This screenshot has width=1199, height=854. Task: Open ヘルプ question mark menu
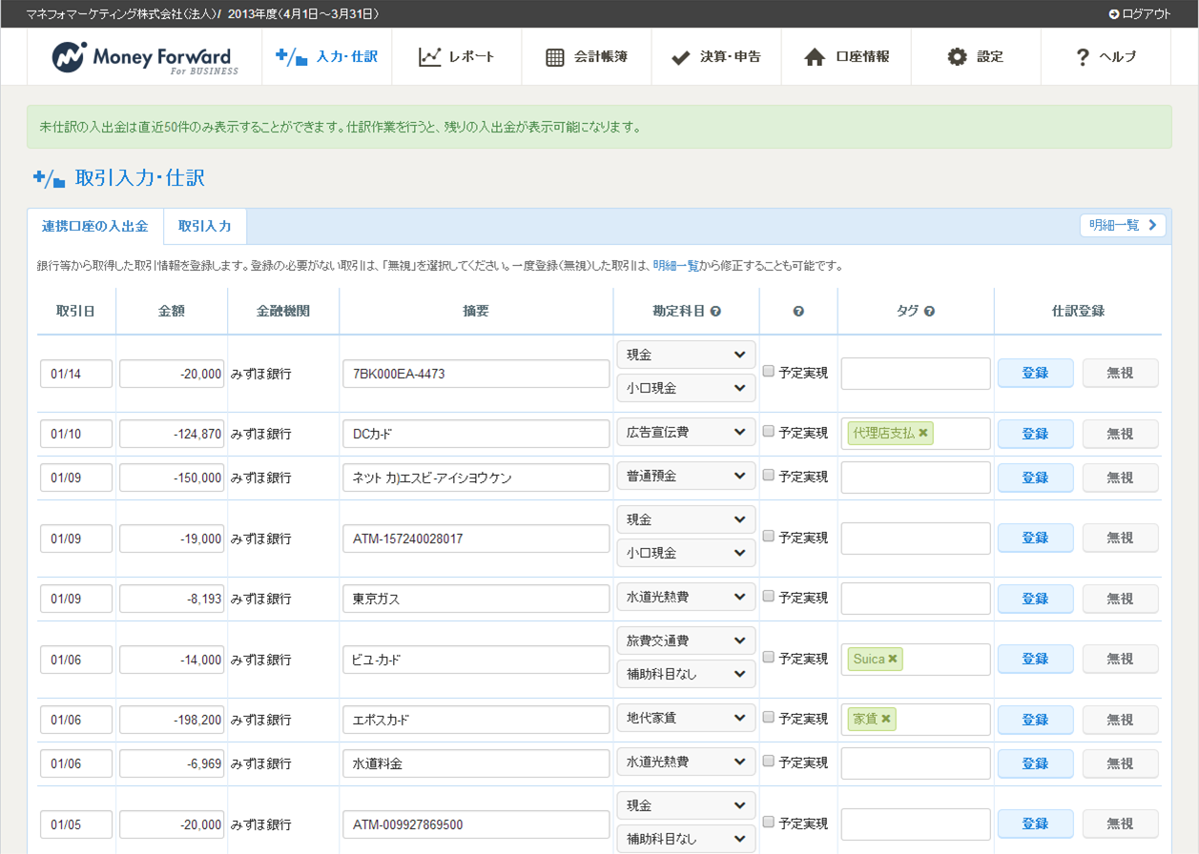pos(1105,57)
